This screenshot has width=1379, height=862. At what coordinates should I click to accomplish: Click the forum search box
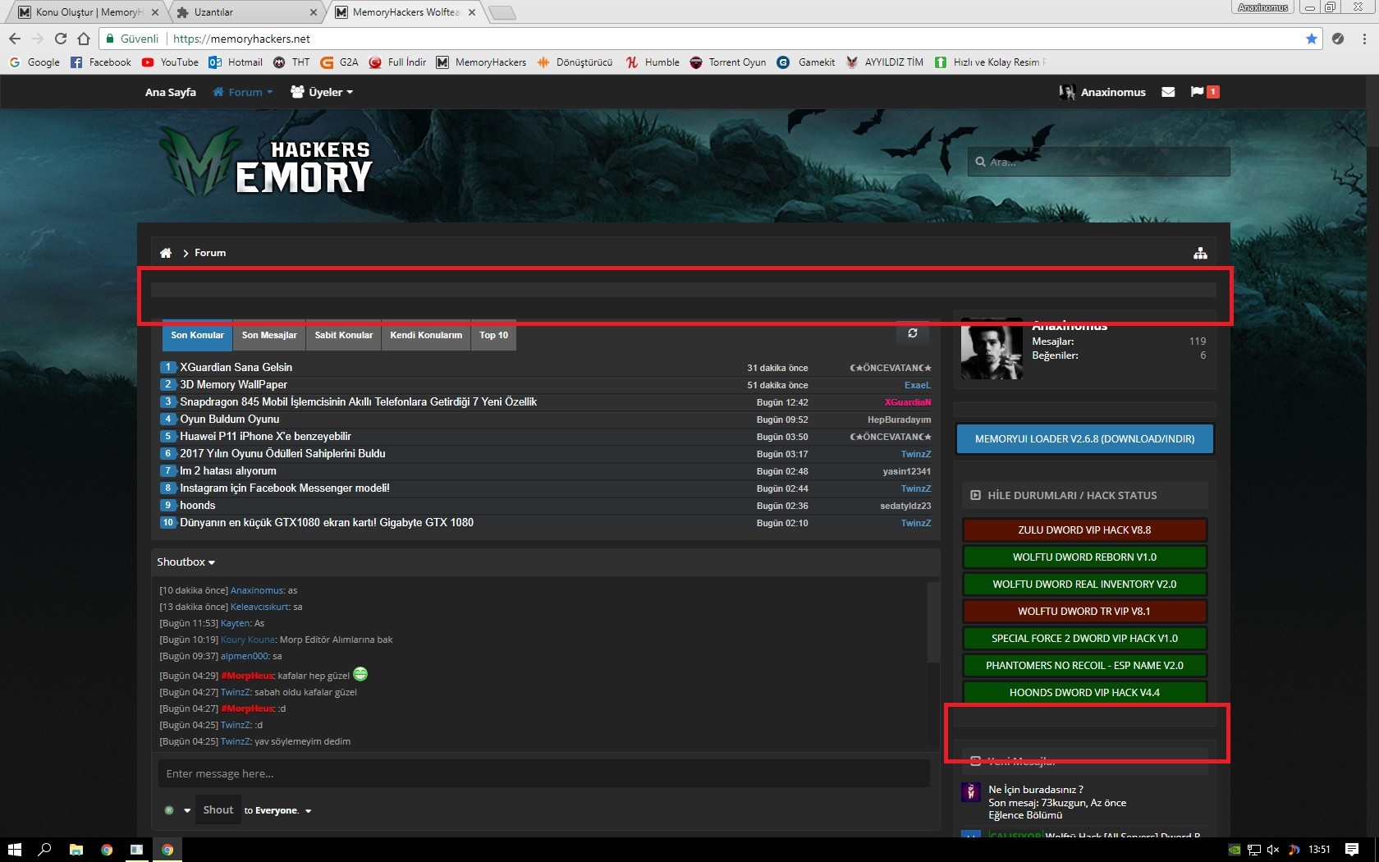point(1098,162)
